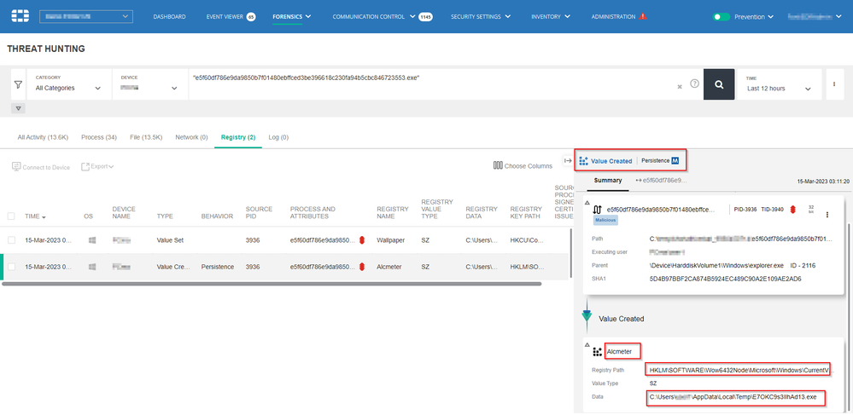Sort by the Time column header
Viewport: 853px width, 415px height.
[x=35, y=216]
